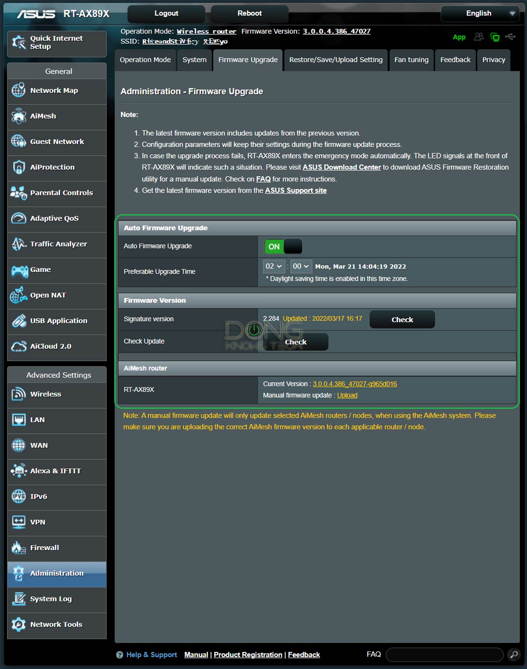
Task: Click the Network Map globe icon
Action: click(x=18, y=90)
